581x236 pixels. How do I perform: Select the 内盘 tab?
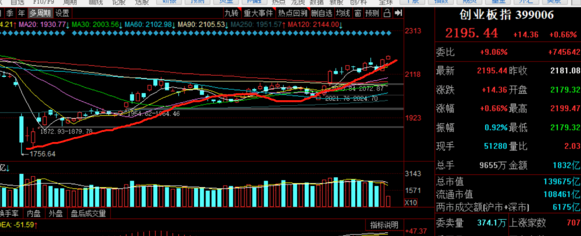34,213
